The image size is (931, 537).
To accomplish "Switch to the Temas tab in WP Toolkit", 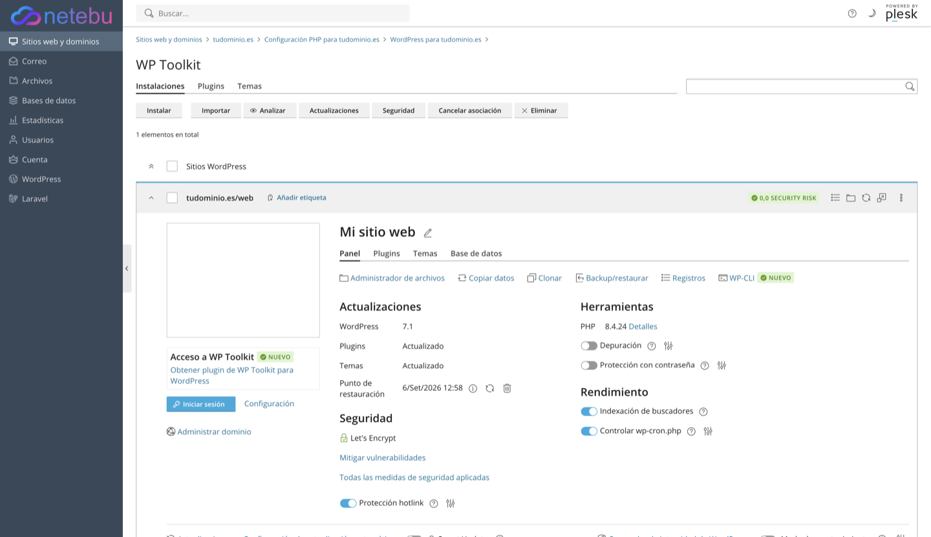I will click(250, 86).
